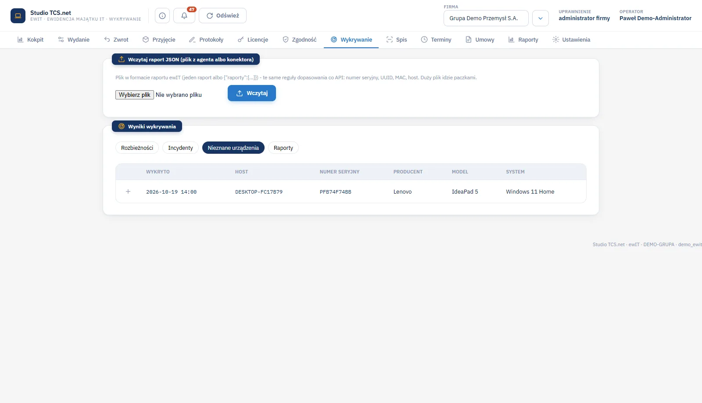The image size is (702, 403).
Task: Click the NUMER SERYJNY column header
Action: point(340,172)
